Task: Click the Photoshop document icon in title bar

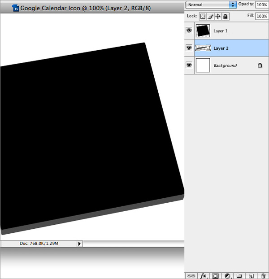Action: click(16, 8)
